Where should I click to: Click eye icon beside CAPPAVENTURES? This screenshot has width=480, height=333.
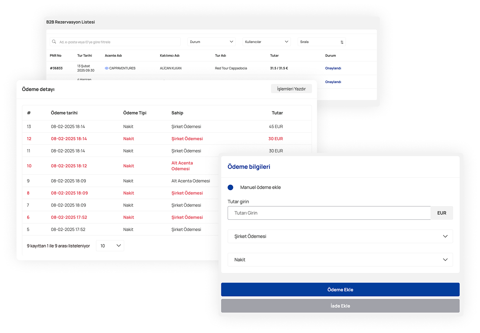(x=107, y=68)
